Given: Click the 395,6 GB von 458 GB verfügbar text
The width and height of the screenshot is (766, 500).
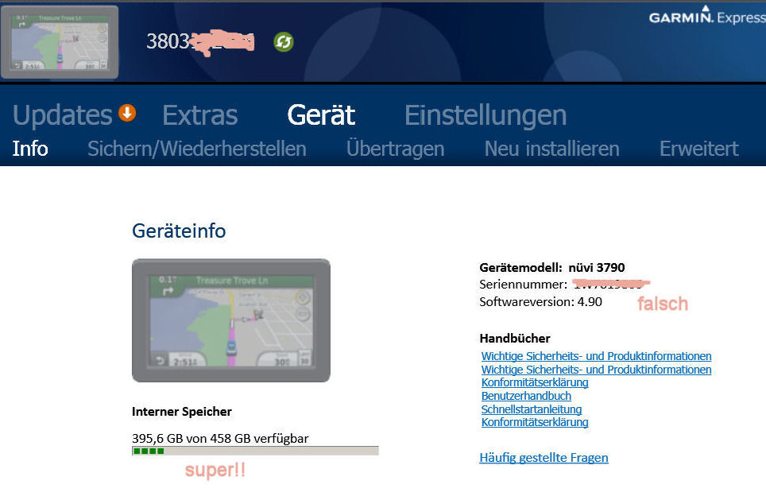Looking at the screenshot, I should pyautogui.click(x=220, y=439).
